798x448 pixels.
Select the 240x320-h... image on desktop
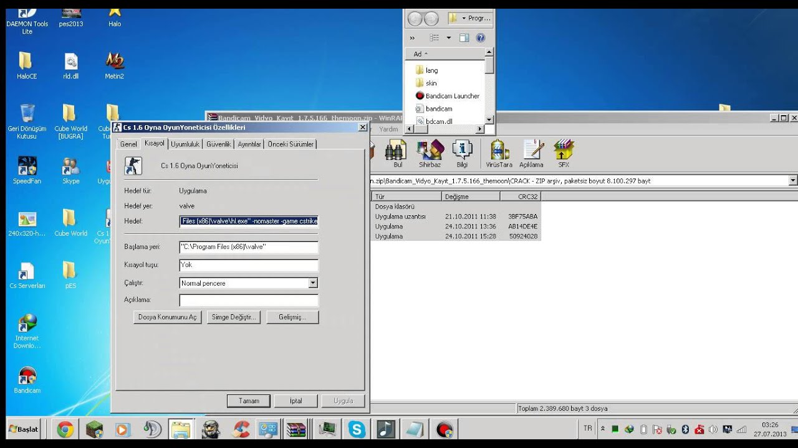tap(27, 223)
